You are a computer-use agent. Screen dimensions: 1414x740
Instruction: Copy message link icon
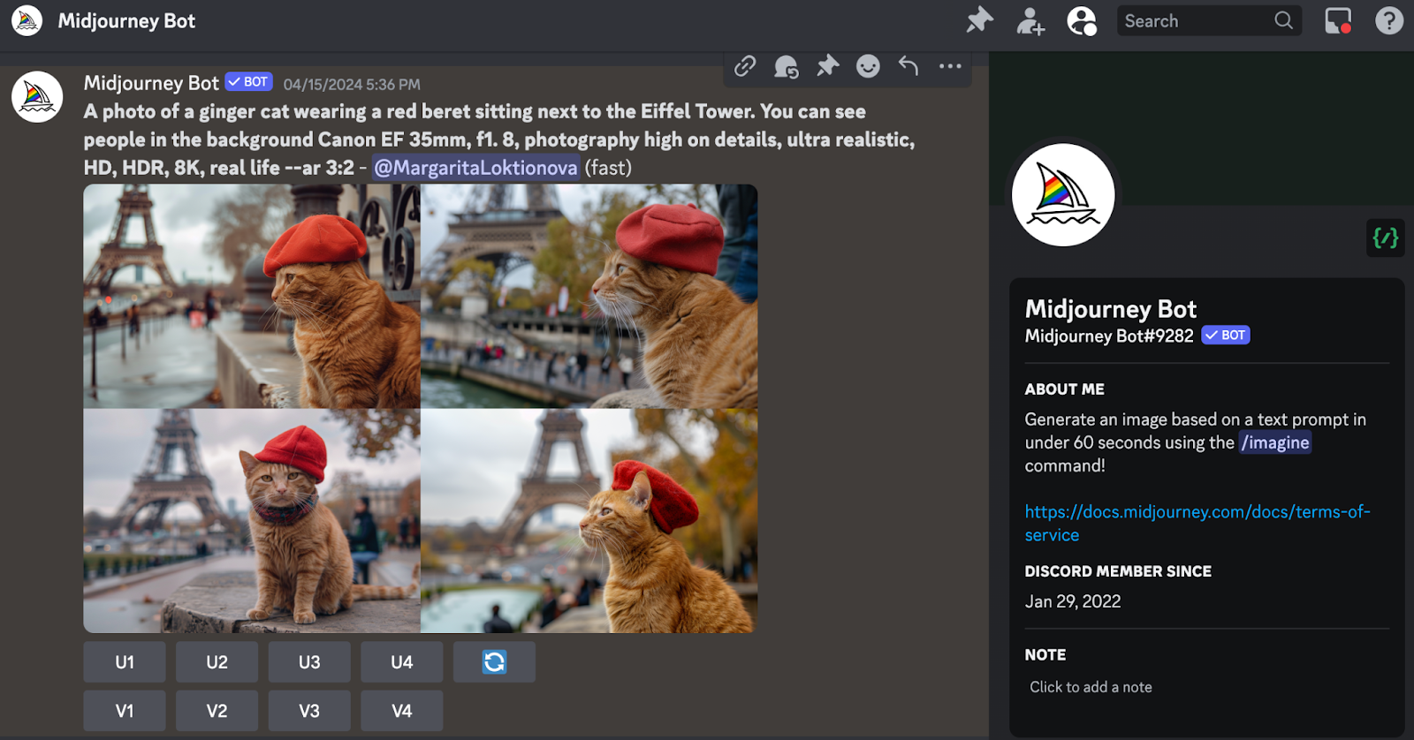(x=745, y=66)
